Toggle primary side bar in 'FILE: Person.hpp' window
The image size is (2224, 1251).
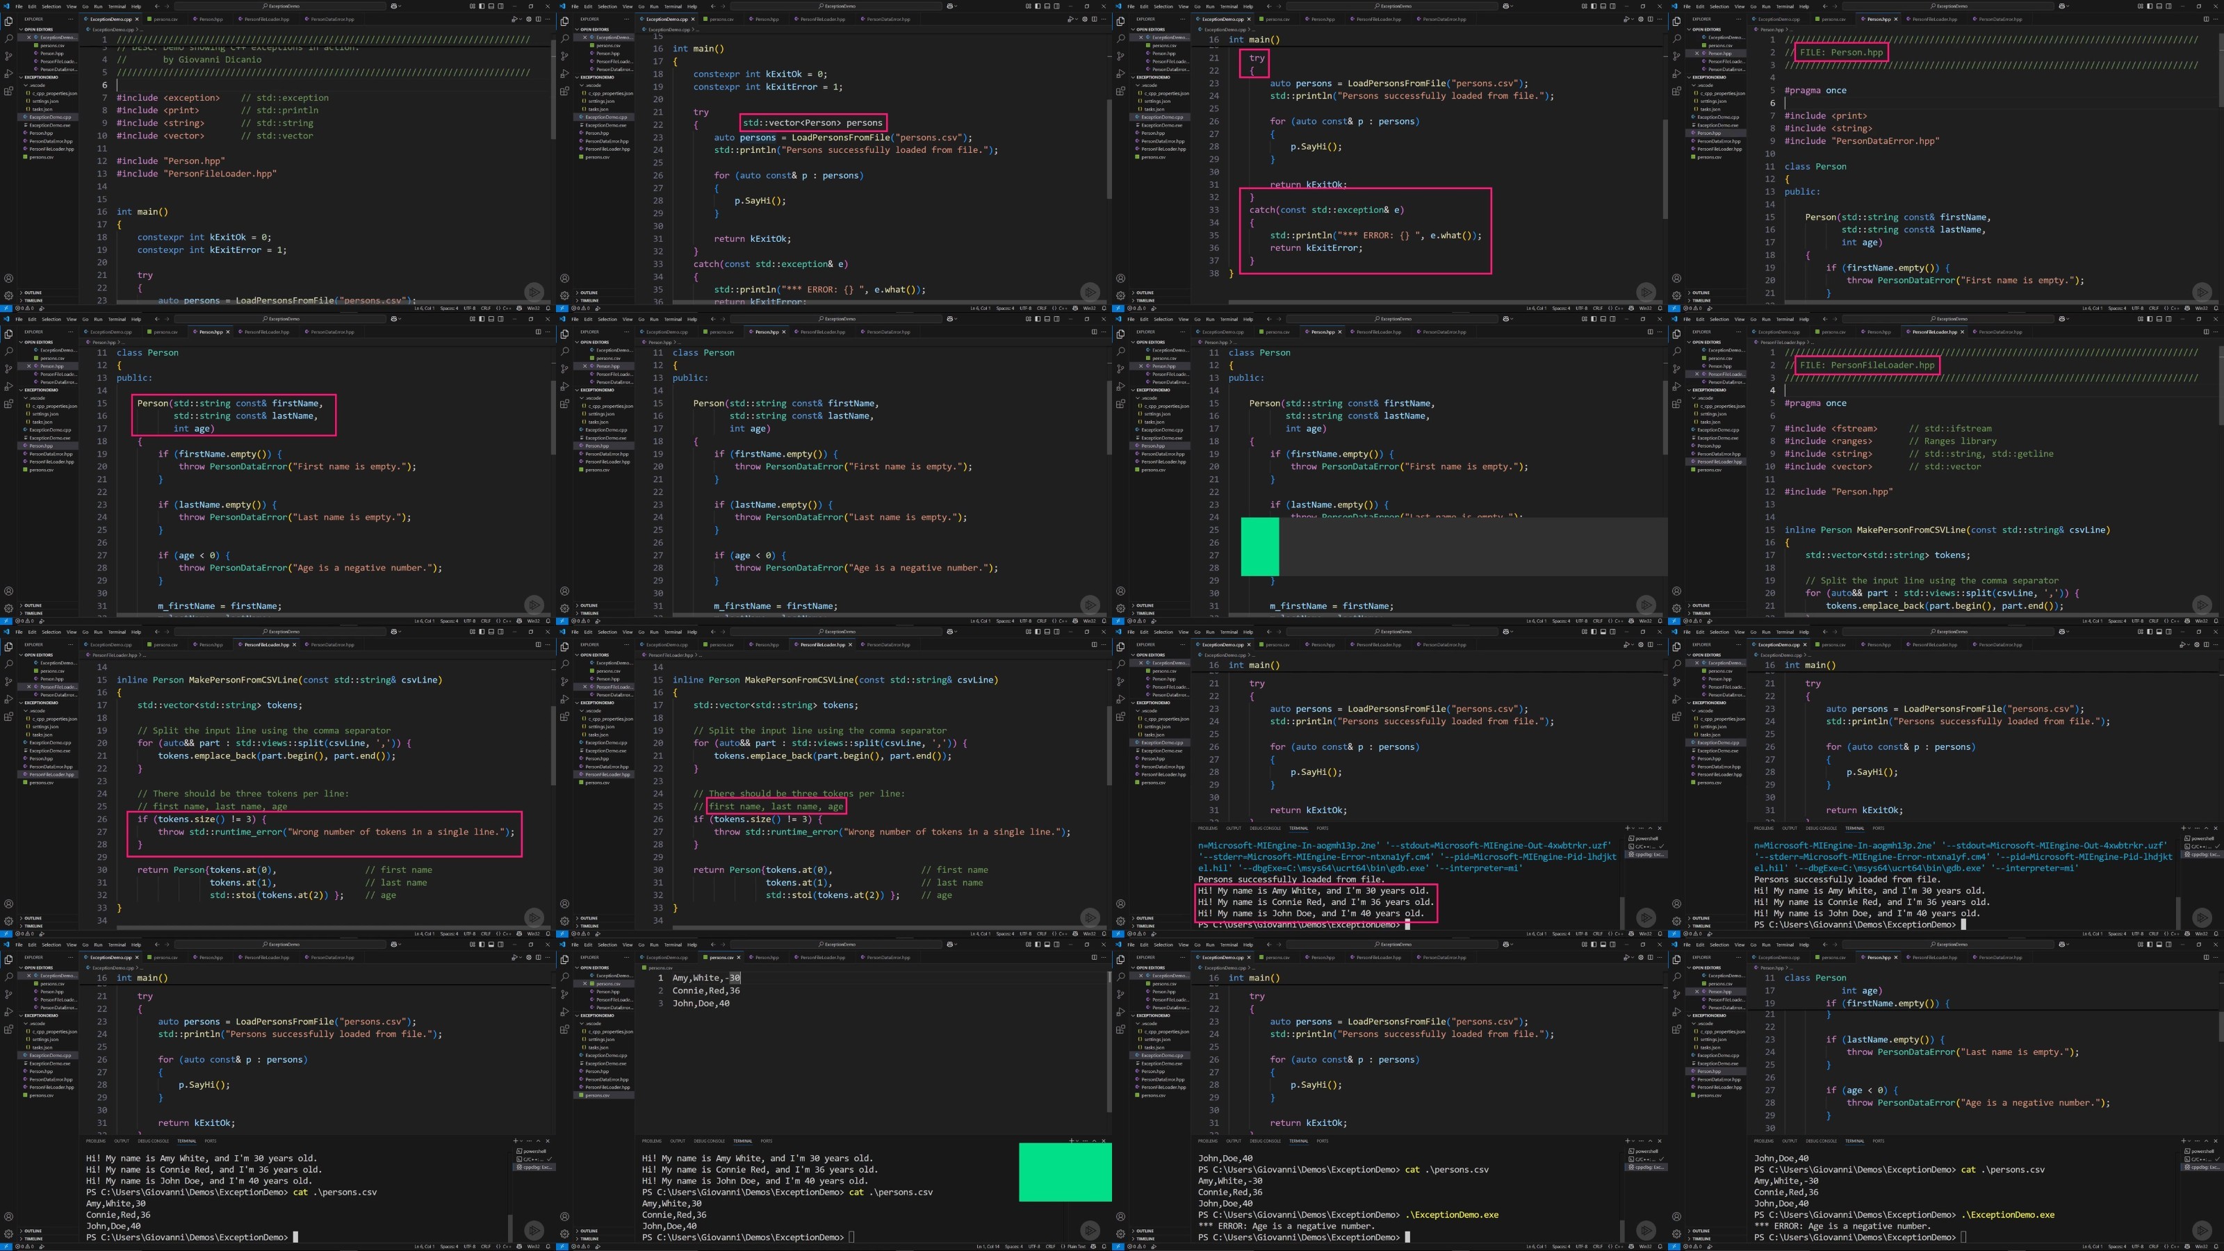pos(2150,6)
